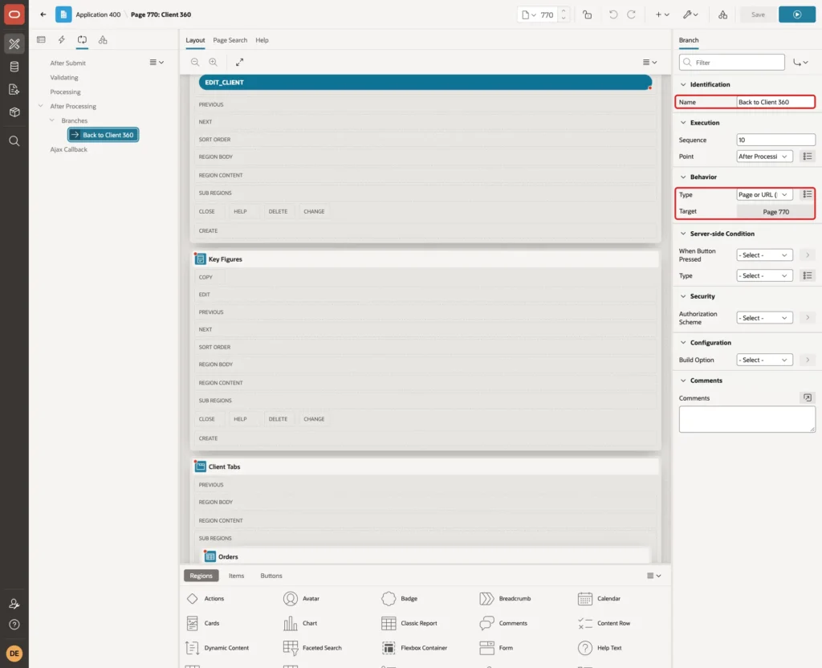Open SQL Workshop database icon

(14, 67)
